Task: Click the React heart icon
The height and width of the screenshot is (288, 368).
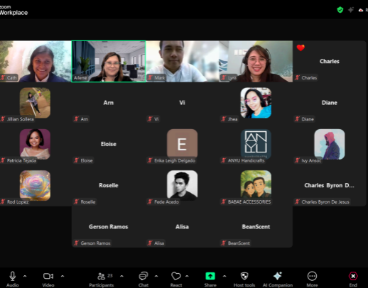Action: [176, 276]
